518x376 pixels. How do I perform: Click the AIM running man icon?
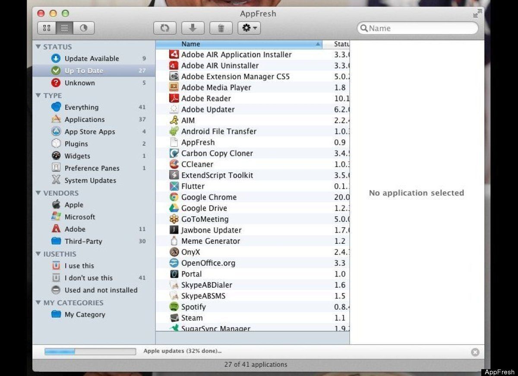(174, 121)
